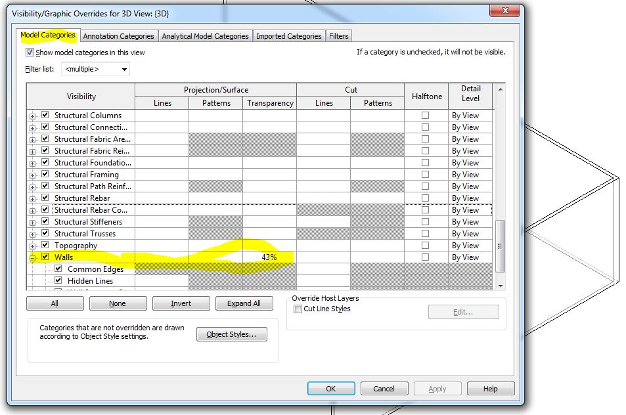Expand the Structural Foundations category
626x415 pixels.
pyautogui.click(x=32, y=164)
